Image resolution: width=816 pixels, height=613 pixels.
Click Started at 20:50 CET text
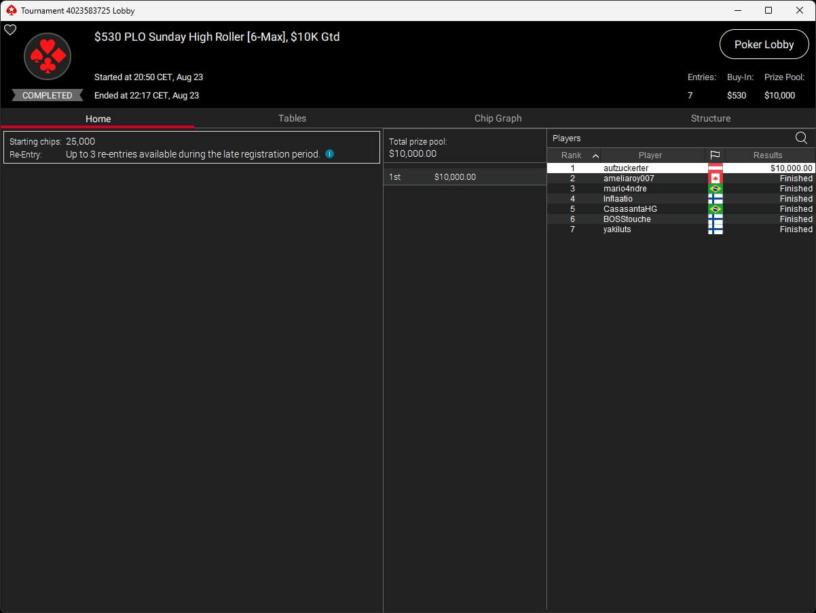[149, 77]
